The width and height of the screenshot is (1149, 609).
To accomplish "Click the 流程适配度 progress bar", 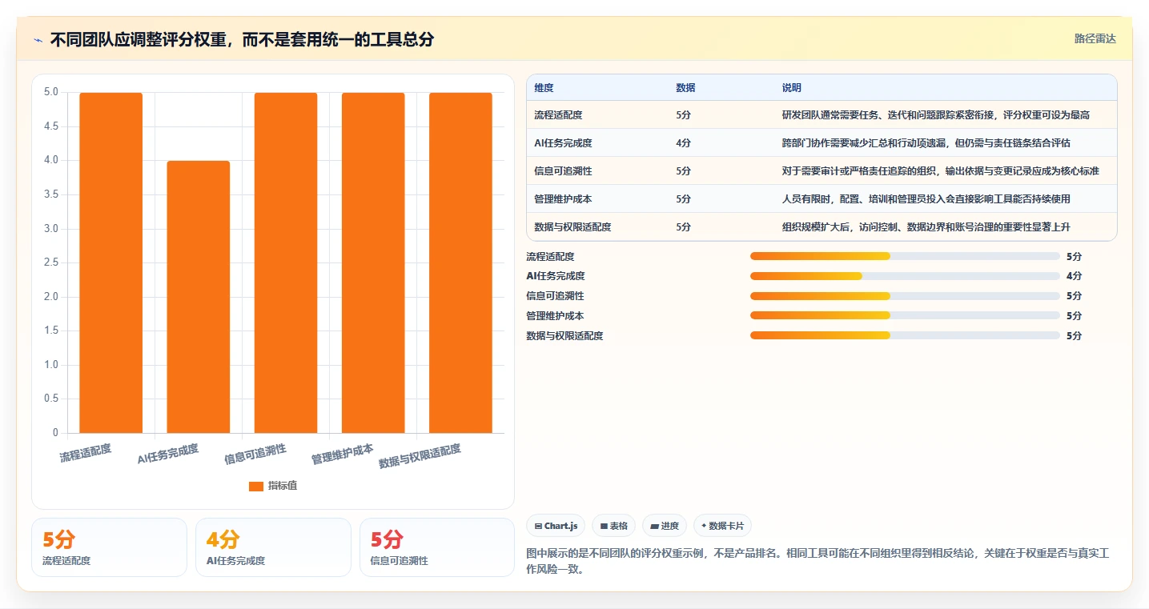I will tap(905, 256).
